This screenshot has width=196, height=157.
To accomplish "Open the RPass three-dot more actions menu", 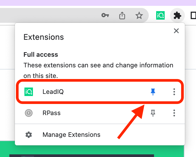I will (174, 113).
